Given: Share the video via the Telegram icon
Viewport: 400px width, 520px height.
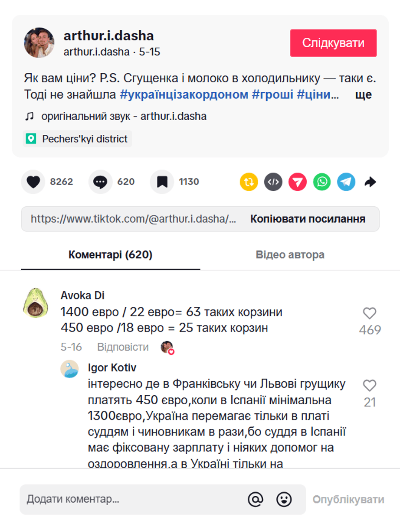Looking at the screenshot, I should [346, 182].
